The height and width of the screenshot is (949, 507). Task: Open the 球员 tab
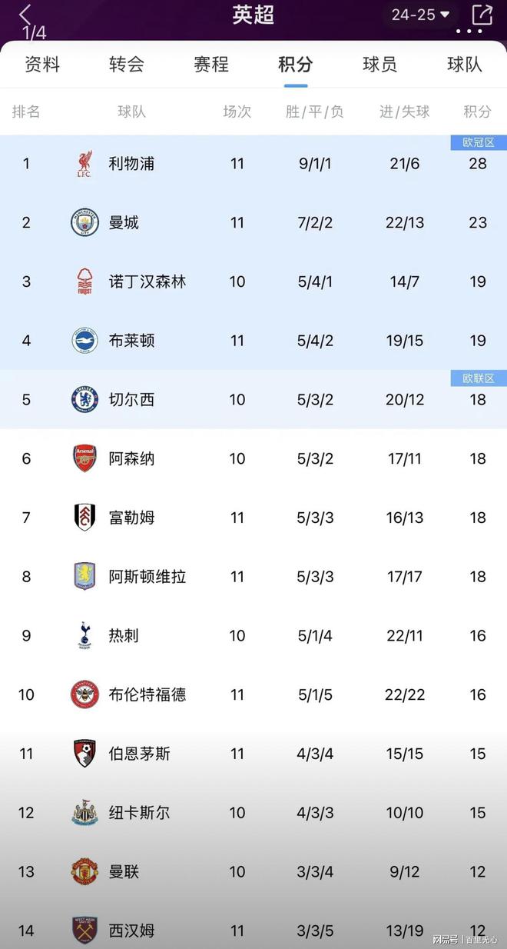379,65
